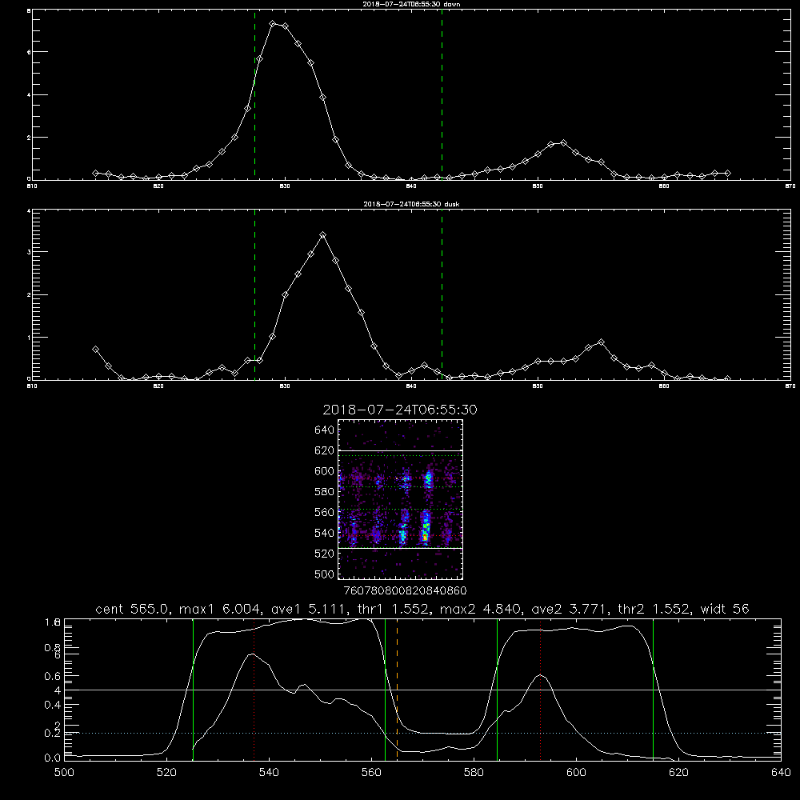Image resolution: width=800 pixels, height=800 pixels.
Task: Click the peak diamond point in dusk plot
Action: tap(322, 234)
